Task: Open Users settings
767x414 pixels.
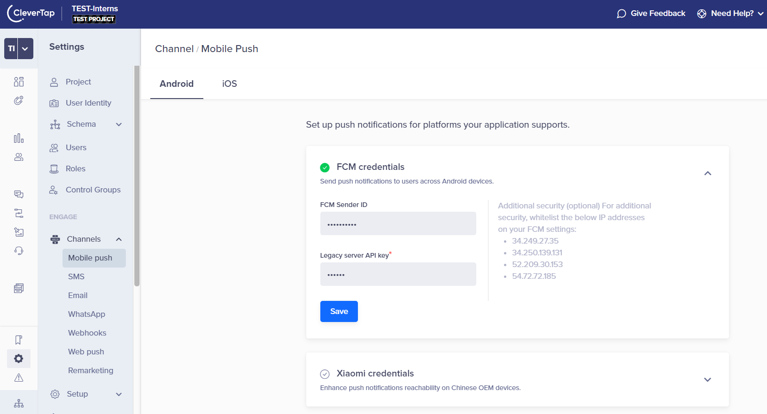Action: point(76,147)
